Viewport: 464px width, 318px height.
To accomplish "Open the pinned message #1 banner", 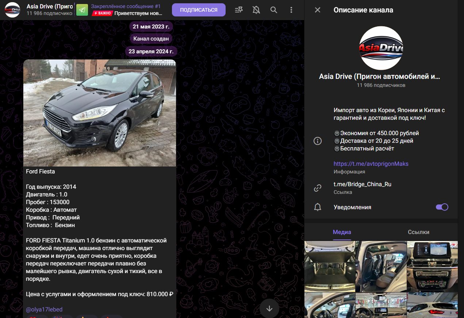I will click(126, 10).
